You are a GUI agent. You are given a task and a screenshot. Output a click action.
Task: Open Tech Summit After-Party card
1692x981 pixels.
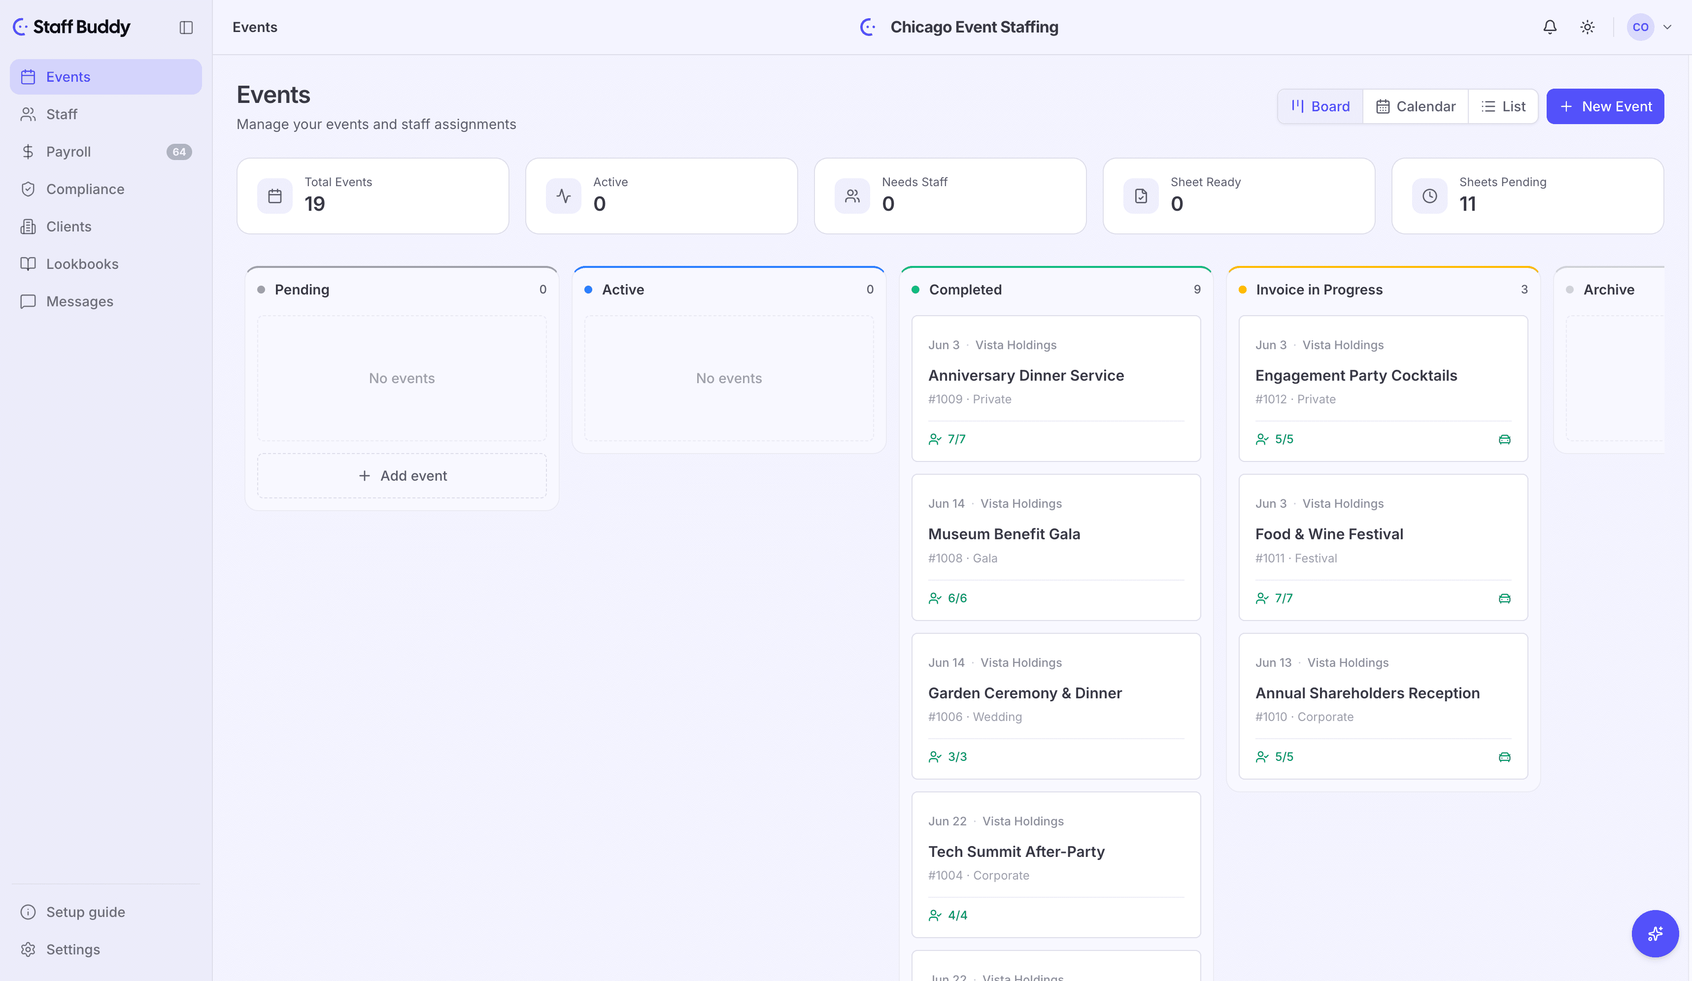(x=1055, y=865)
